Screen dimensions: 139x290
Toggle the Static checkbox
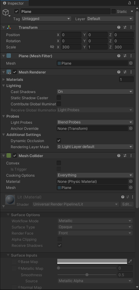[114, 11]
